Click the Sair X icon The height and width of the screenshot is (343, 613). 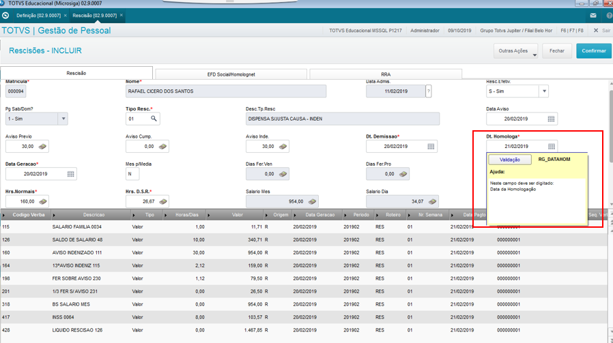pos(596,31)
